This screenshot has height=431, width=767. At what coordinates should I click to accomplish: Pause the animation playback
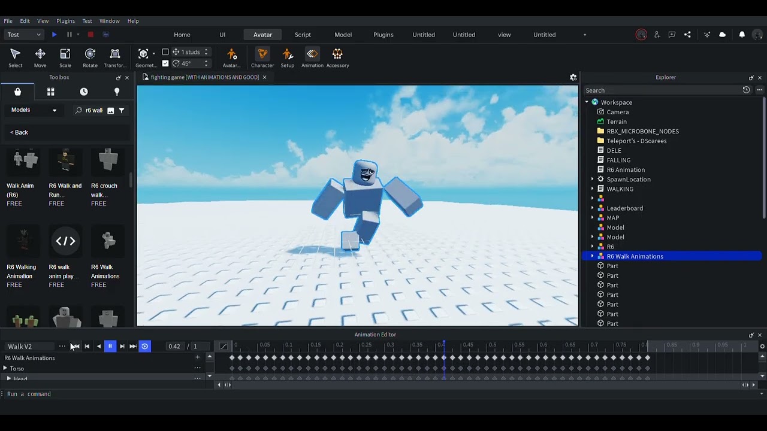(110, 347)
